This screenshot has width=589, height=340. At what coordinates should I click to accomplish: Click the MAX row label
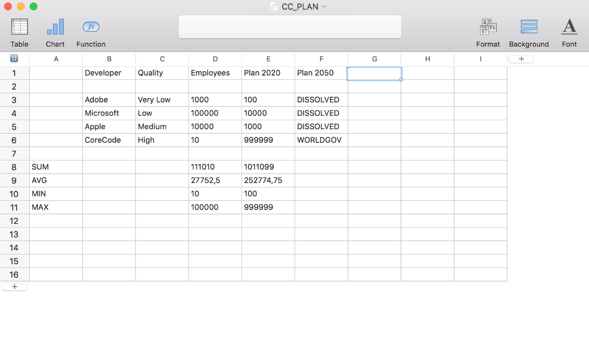(55, 207)
